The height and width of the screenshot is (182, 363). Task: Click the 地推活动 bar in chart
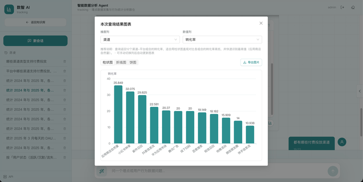pyautogui.click(x=226, y=130)
